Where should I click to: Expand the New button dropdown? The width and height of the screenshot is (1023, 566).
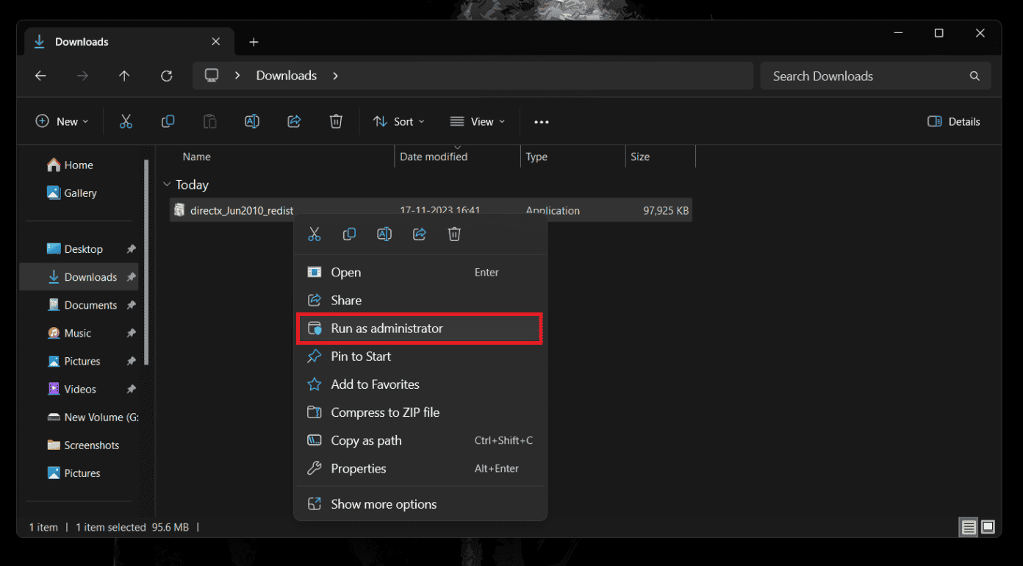62,121
